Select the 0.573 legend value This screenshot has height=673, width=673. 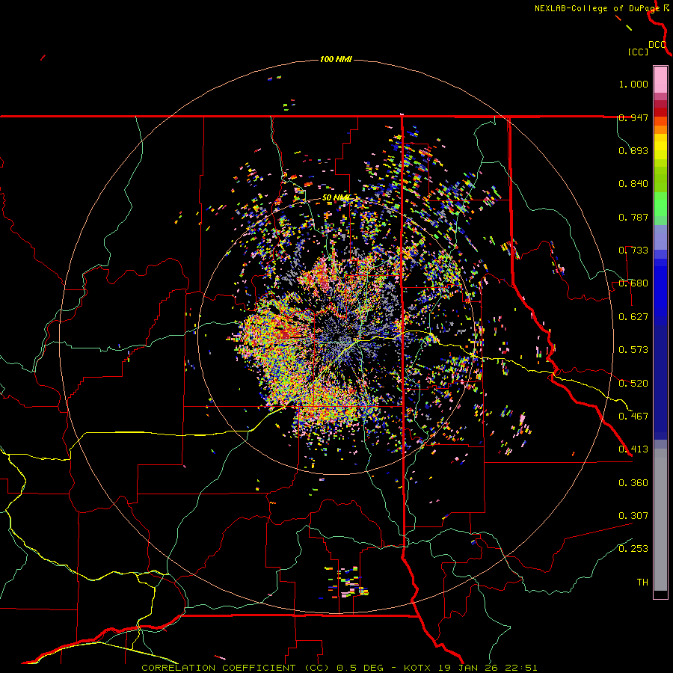point(633,350)
